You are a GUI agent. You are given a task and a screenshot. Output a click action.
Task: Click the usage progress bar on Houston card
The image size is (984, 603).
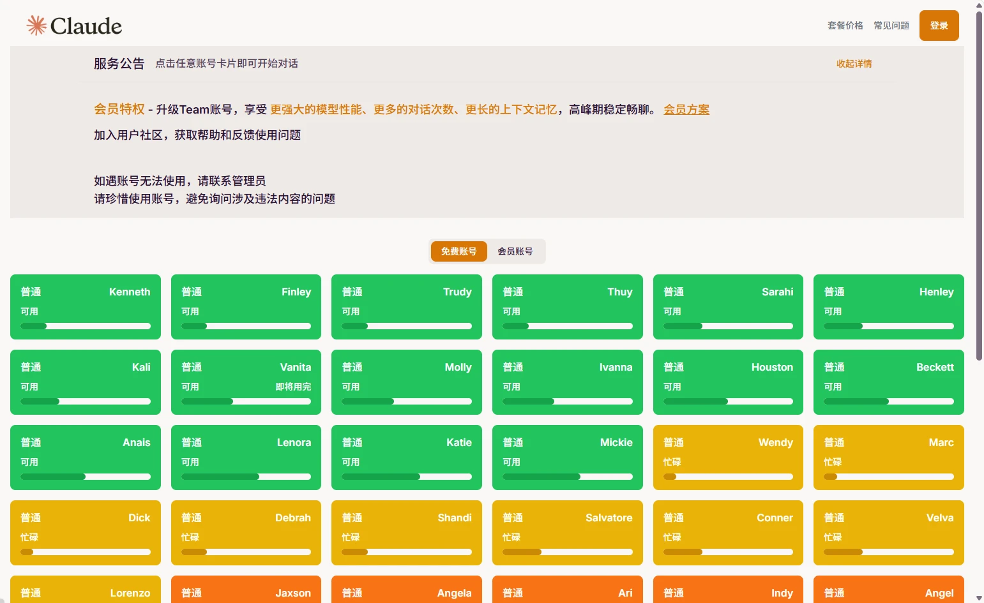(x=728, y=401)
